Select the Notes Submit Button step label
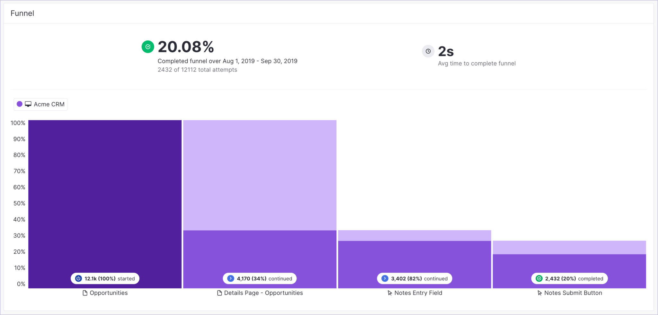This screenshot has height=315, width=658. [x=573, y=293]
